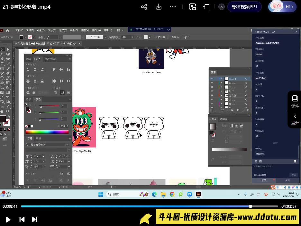Image resolution: width=301 pixels, height=226 pixels.
Task: Click the share icon in the top bar
Action: 144,7
